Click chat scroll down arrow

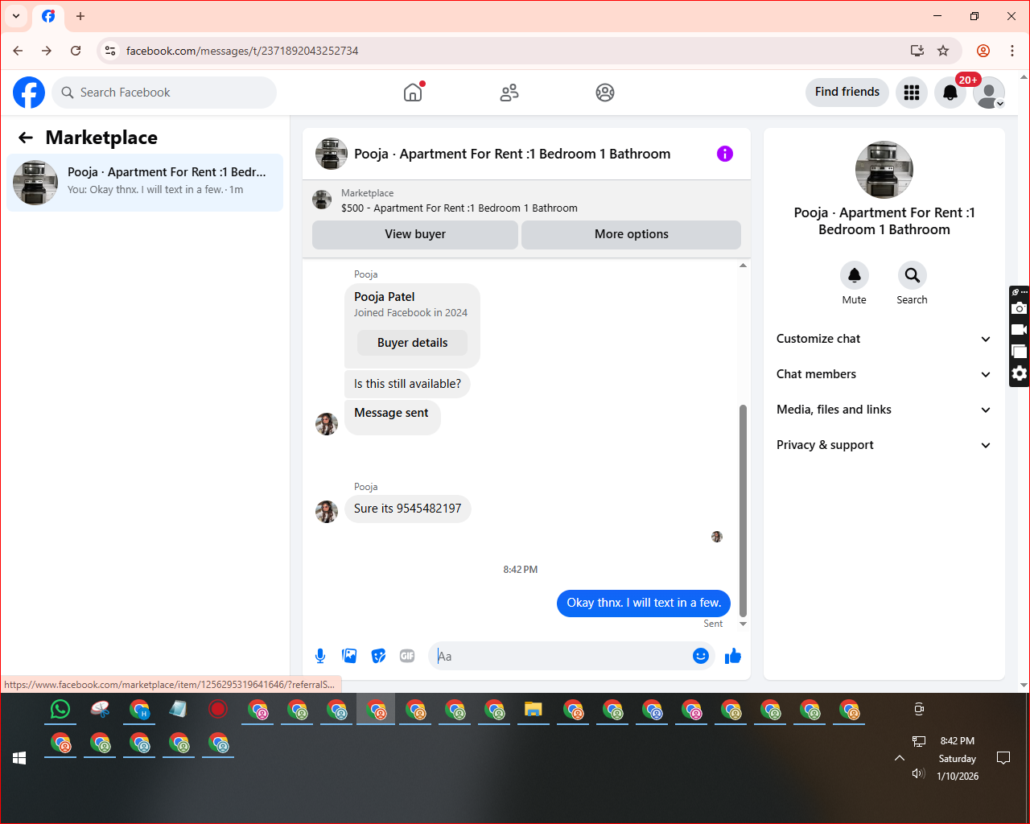pos(743,624)
